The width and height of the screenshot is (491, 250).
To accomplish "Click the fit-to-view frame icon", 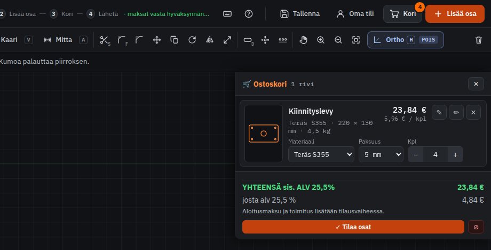I will pyautogui.click(x=356, y=40).
